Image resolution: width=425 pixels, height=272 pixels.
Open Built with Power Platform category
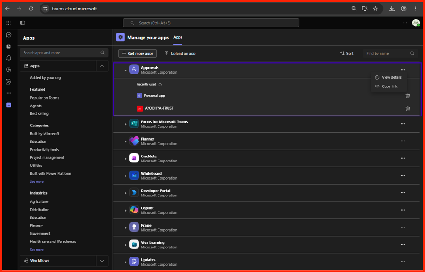pyautogui.click(x=50, y=173)
